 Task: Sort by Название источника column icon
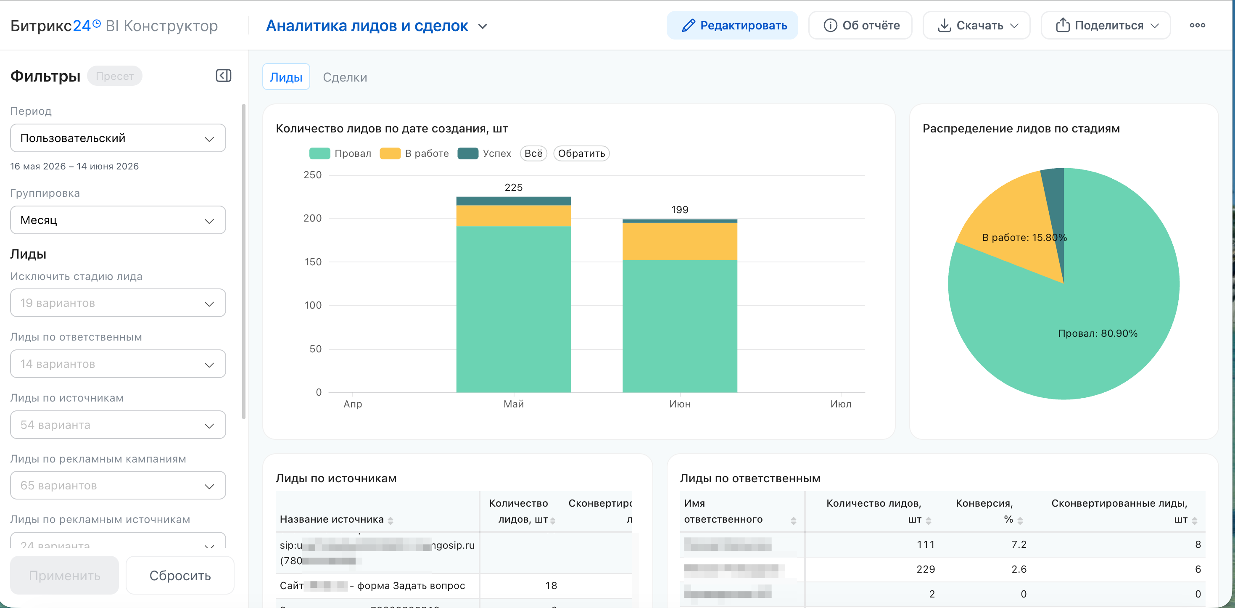point(390,520)
